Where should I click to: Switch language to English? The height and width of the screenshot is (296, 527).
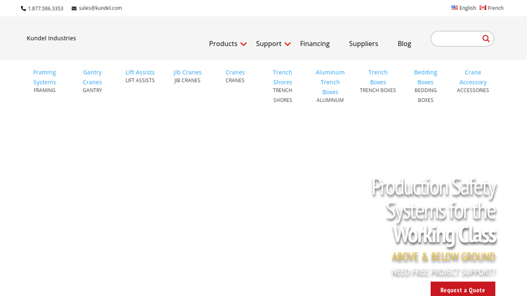pos(468,8)
